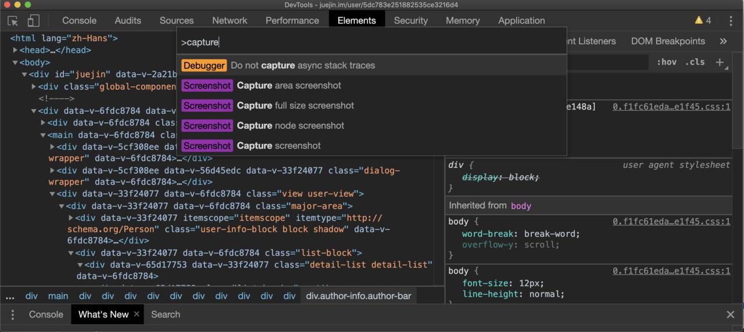Open the Application panel tab

tap(521, 20)
